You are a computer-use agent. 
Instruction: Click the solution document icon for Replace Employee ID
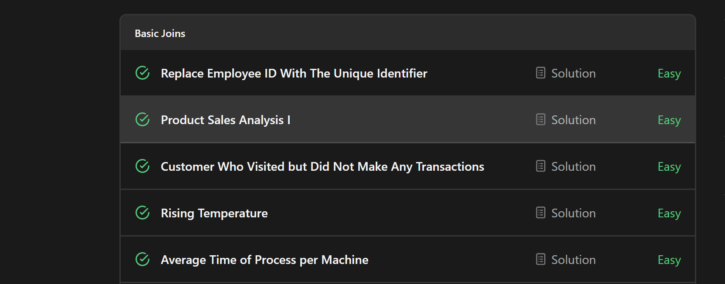pyautogui.click(x=541, y=73)
